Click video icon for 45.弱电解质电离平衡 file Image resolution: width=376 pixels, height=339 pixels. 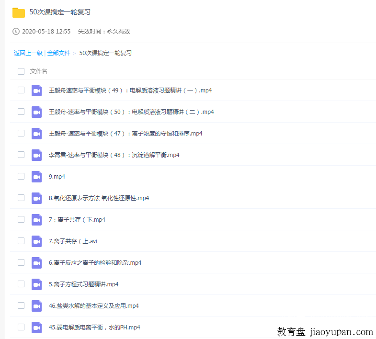tap(36, 328)
